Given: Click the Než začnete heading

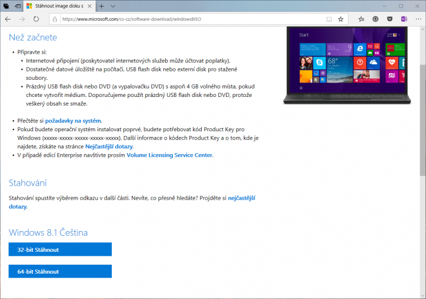Looking at the screenshot, I should pyautogui.click(x=33, y=37).
